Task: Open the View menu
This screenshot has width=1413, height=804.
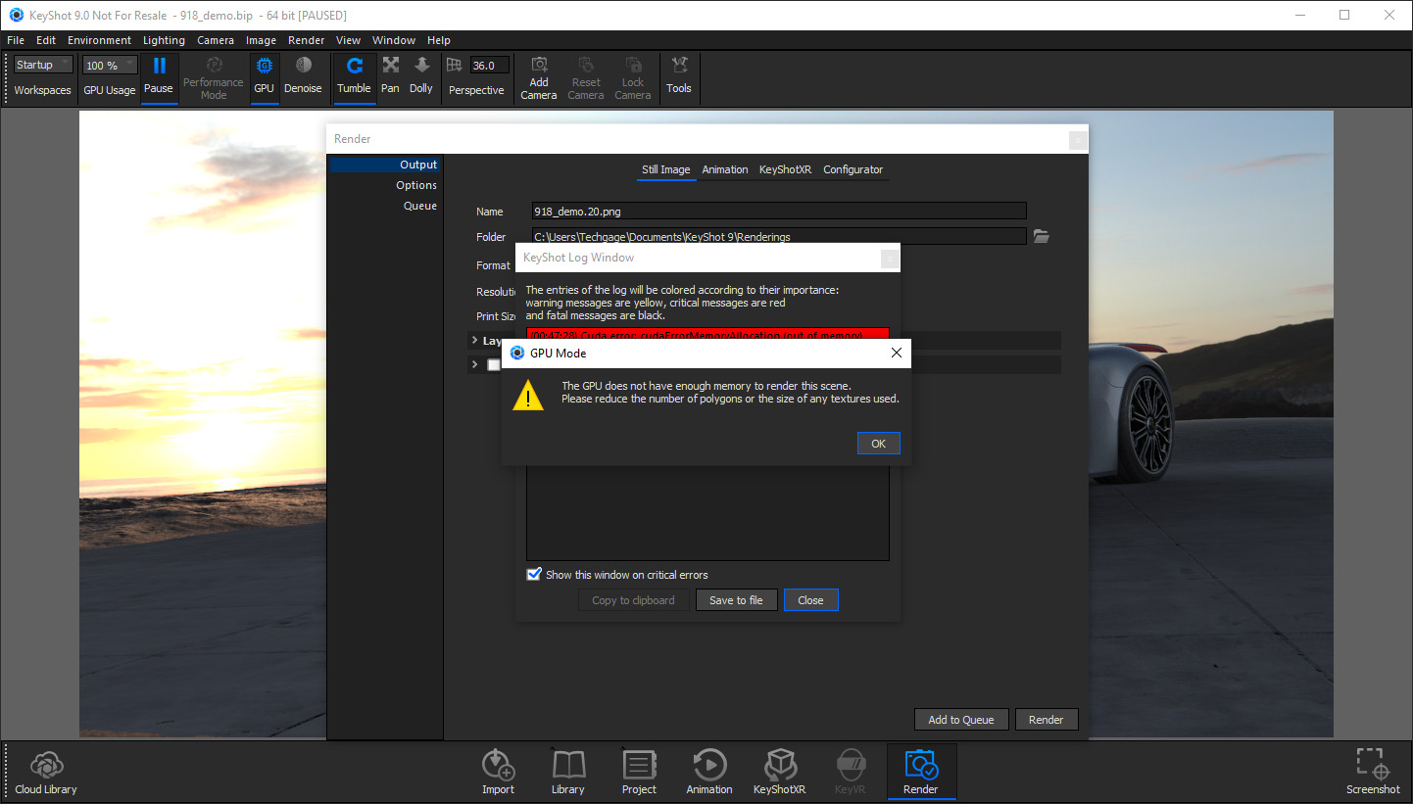Action: tap(348, 40)
